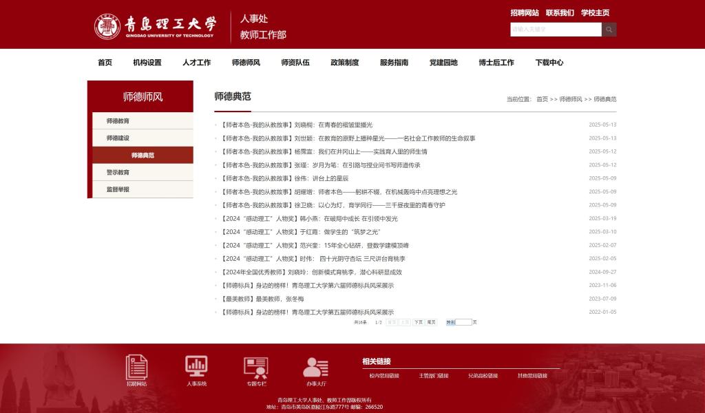This screenshot has width=705, height=413.
Task: Open 第五届师德标兵风采展示 article
Action: click(306, 313)
